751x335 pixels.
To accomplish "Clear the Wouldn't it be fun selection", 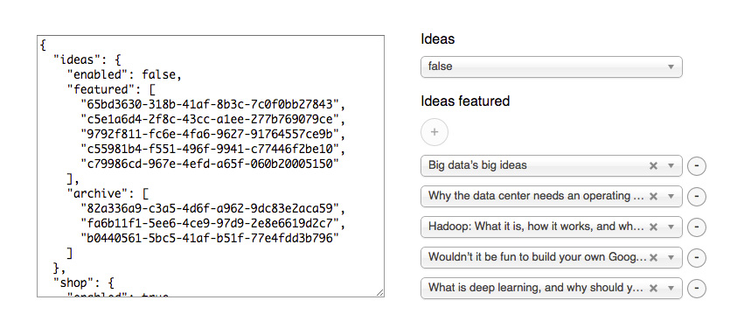I will (653, 258).
